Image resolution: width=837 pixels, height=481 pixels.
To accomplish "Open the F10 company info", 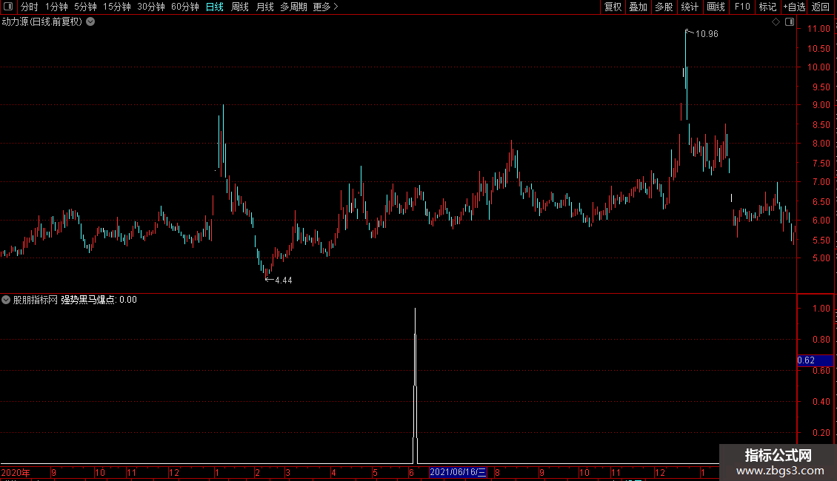I will 742,7.
